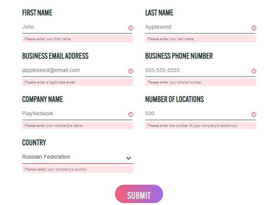Click the error icon in First Name field
Screen dimensions: 275x205
pyautogui.click(x=131, y=28)
